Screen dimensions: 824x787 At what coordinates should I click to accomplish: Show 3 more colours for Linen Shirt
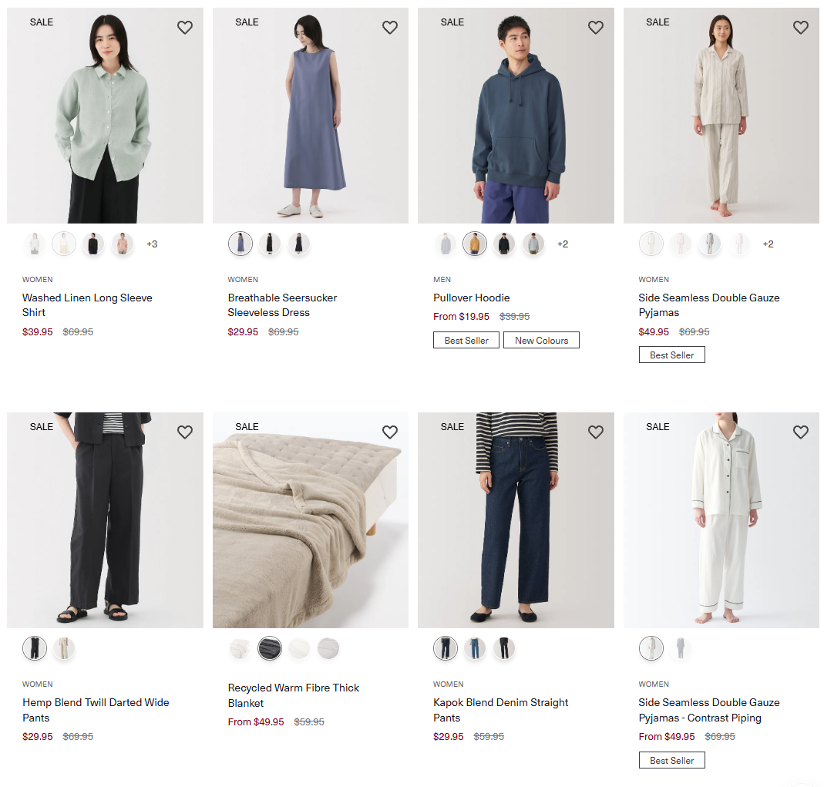[152, 244]
